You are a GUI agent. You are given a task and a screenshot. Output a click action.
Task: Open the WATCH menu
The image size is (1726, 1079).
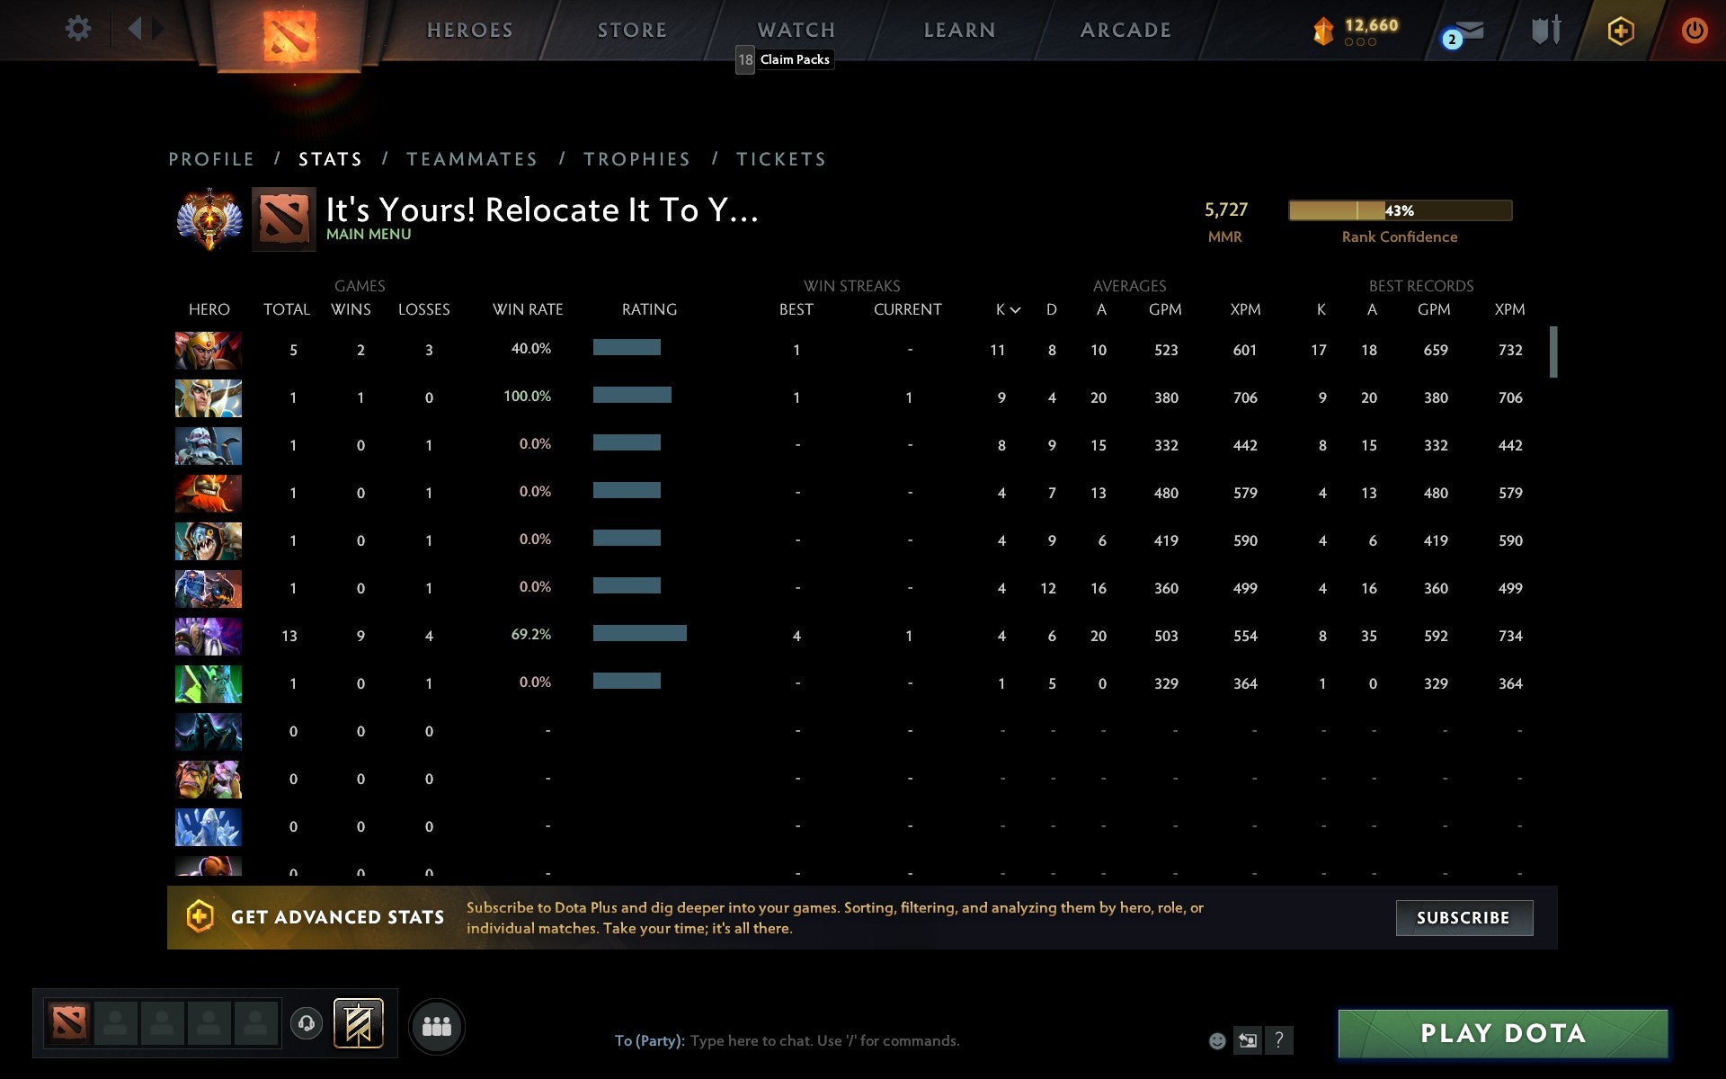795,29
